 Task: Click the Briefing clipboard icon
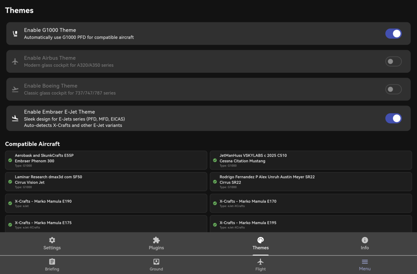(52, 262)
